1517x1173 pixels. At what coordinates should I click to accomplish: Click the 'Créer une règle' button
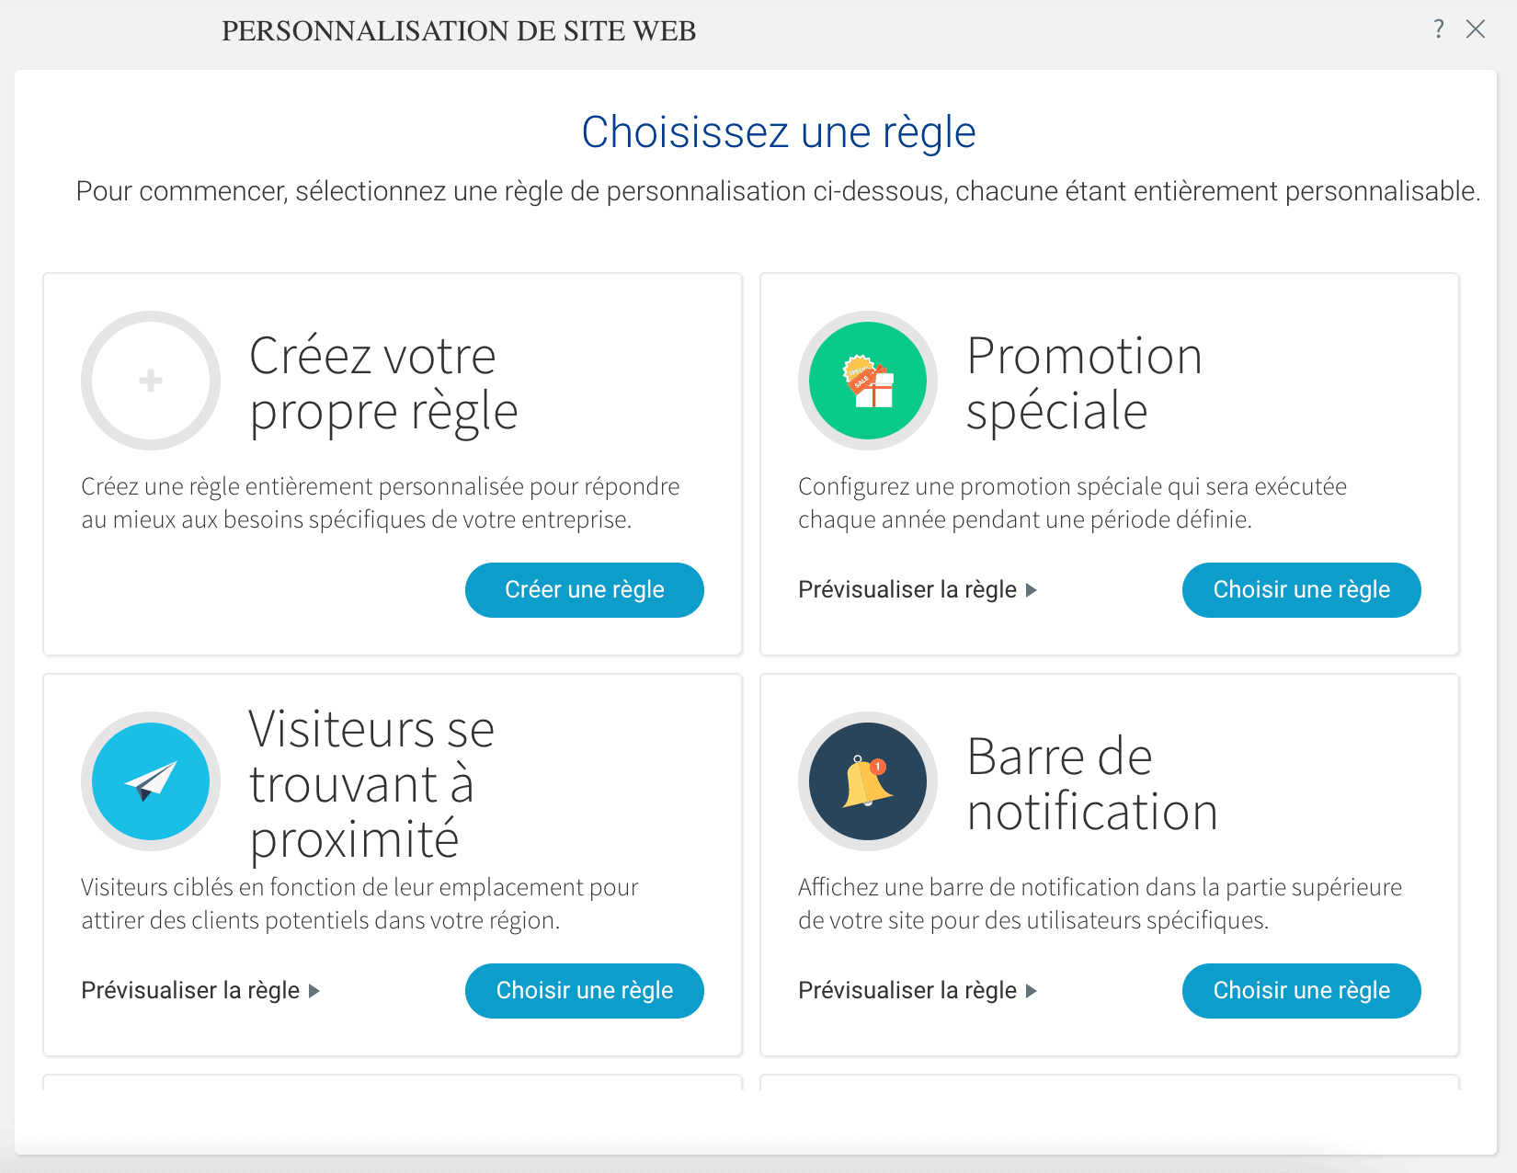(x=585, y=590)
